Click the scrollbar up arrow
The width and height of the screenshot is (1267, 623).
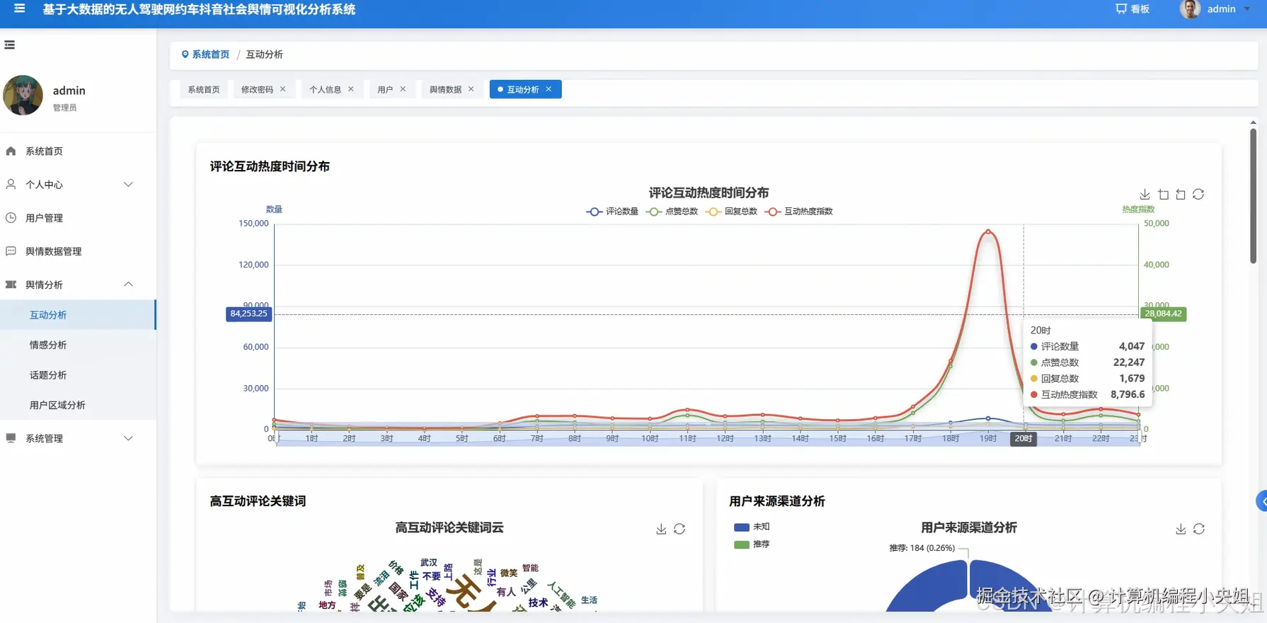[x=1253, y=122]
